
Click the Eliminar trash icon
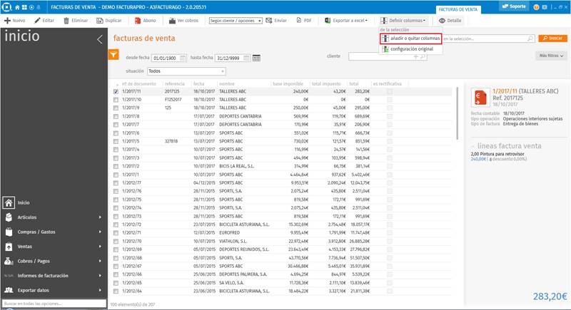pyautogui.click(x=66, y=21)
